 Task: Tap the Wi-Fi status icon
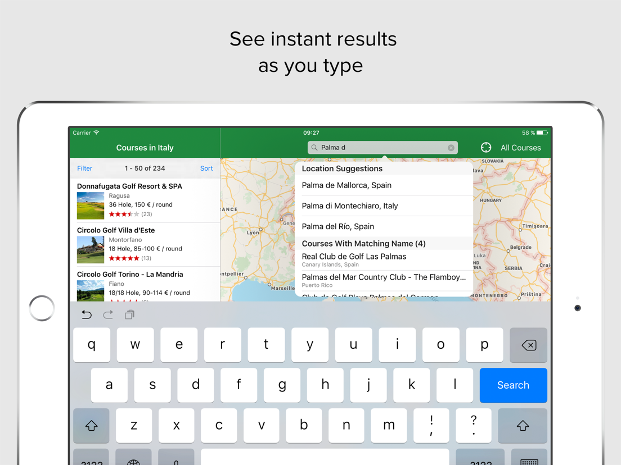click(96, 133)
